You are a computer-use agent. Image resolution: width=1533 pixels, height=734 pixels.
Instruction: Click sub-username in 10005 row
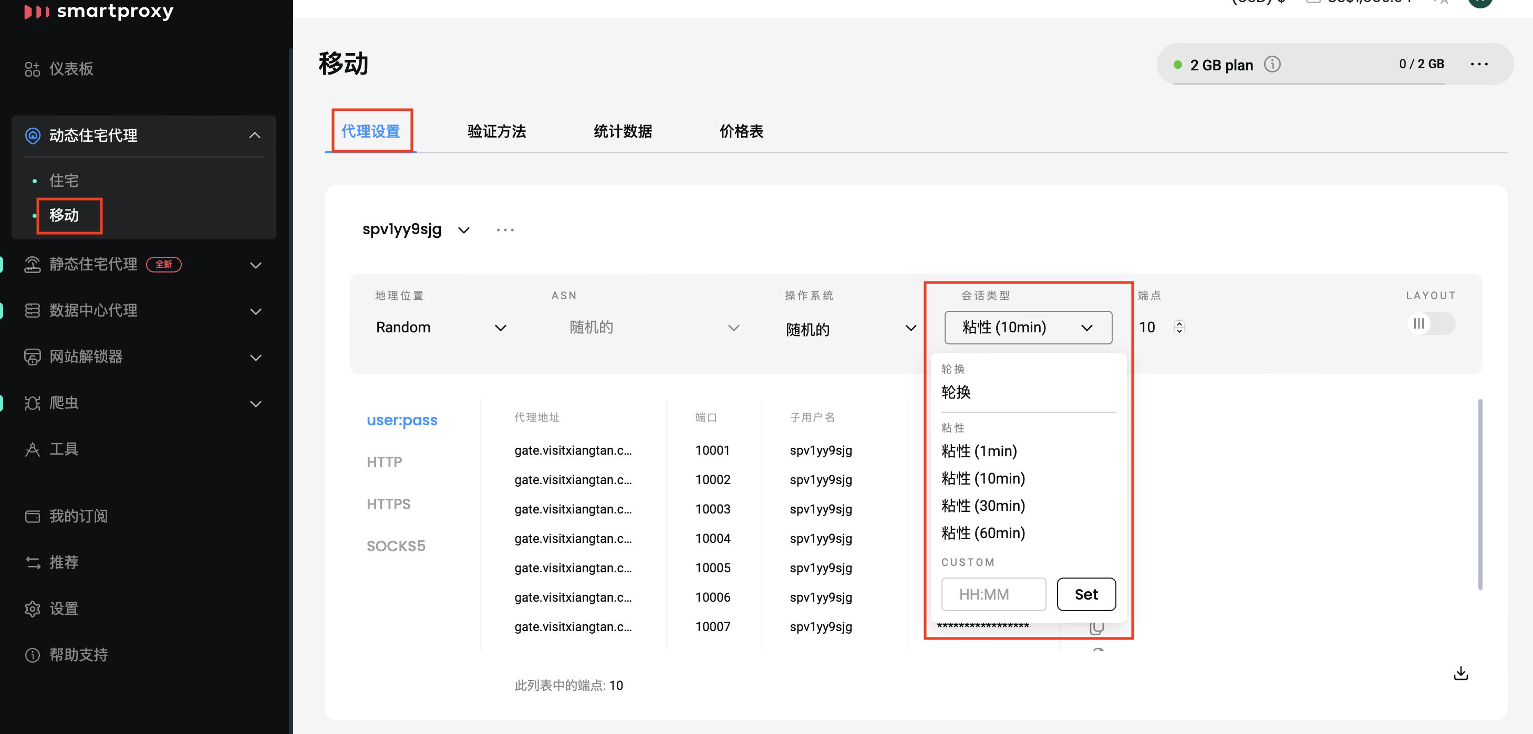pos(821,568)
